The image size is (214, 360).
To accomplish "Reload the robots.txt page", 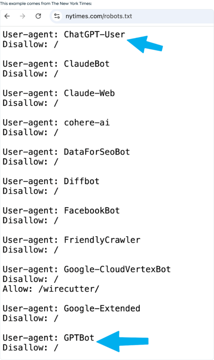I will point(38,16).
